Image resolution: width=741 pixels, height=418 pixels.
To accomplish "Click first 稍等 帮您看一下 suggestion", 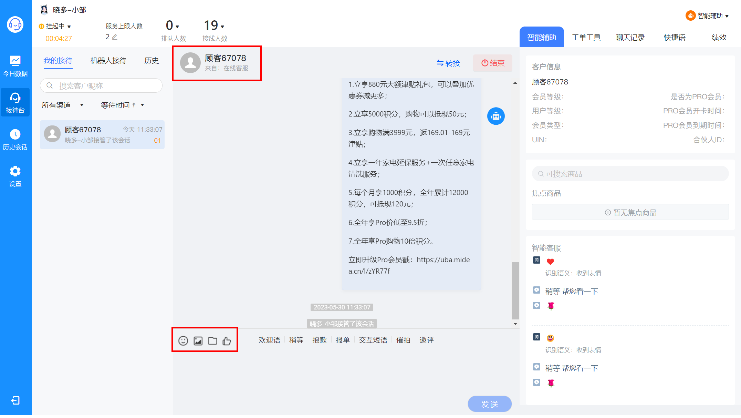I will tap(572, 291).
